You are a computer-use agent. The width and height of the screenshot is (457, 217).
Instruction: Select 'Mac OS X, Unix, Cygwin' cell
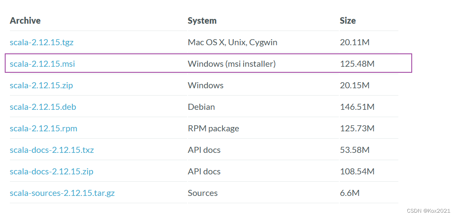coord(232,43)
